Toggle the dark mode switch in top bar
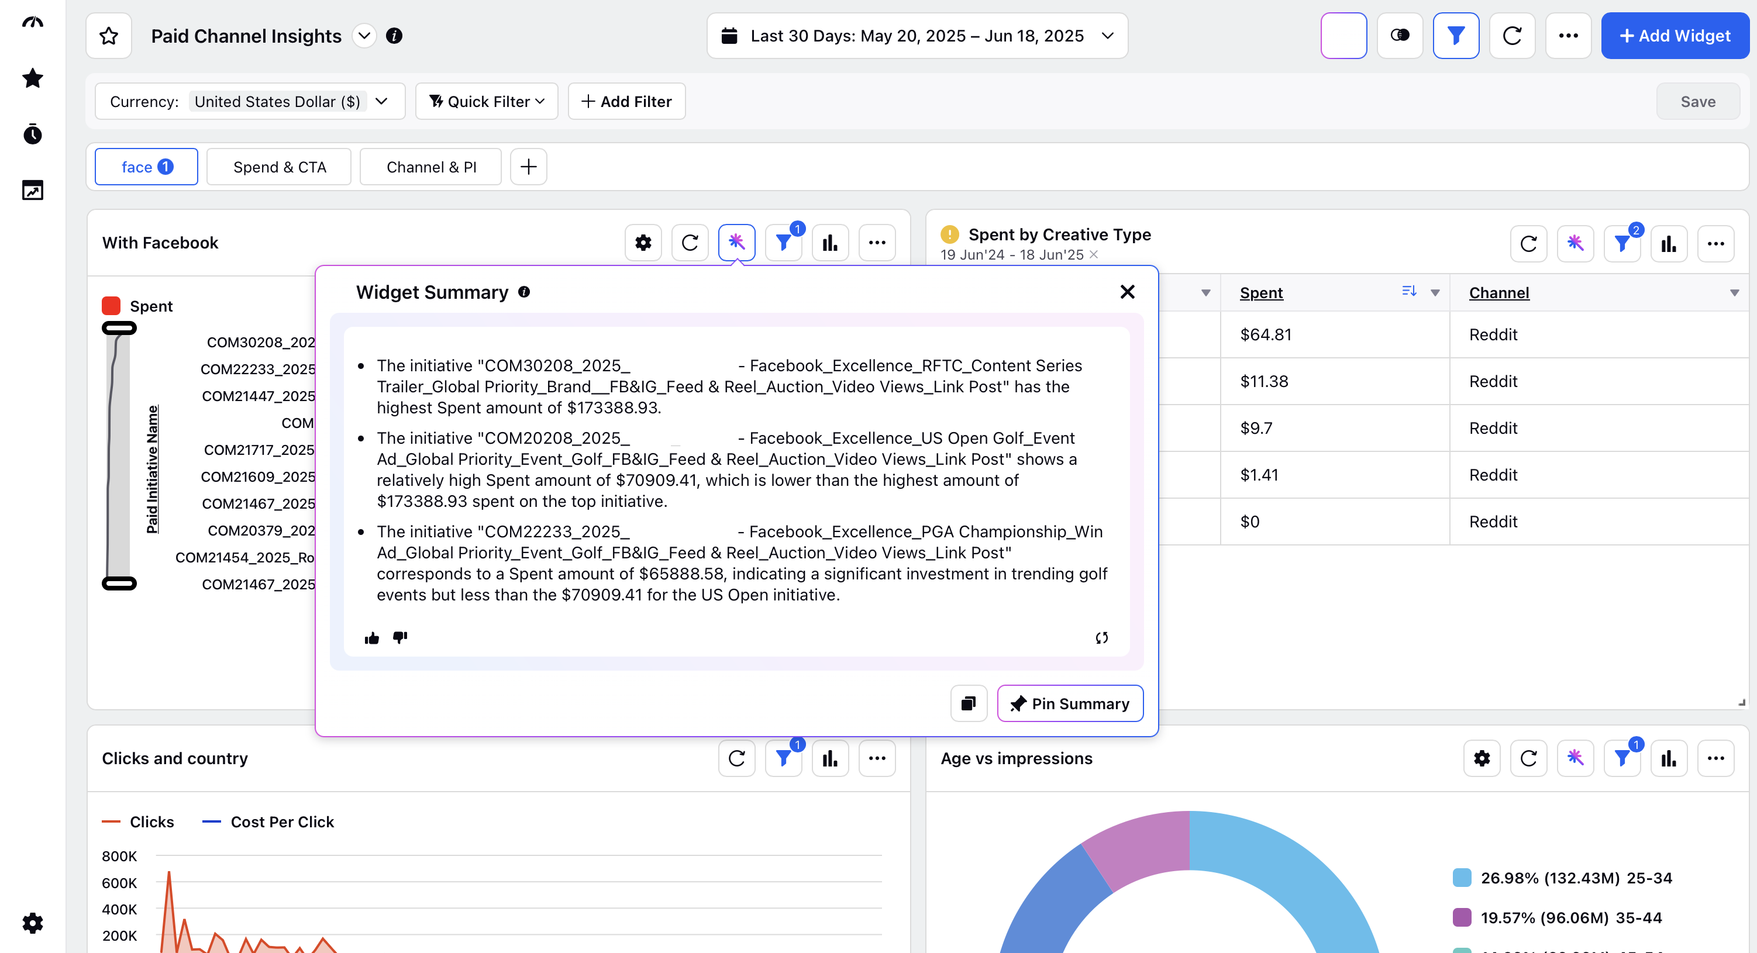This screenshot has height=953, width=1757. click(x=1400, y=36)
